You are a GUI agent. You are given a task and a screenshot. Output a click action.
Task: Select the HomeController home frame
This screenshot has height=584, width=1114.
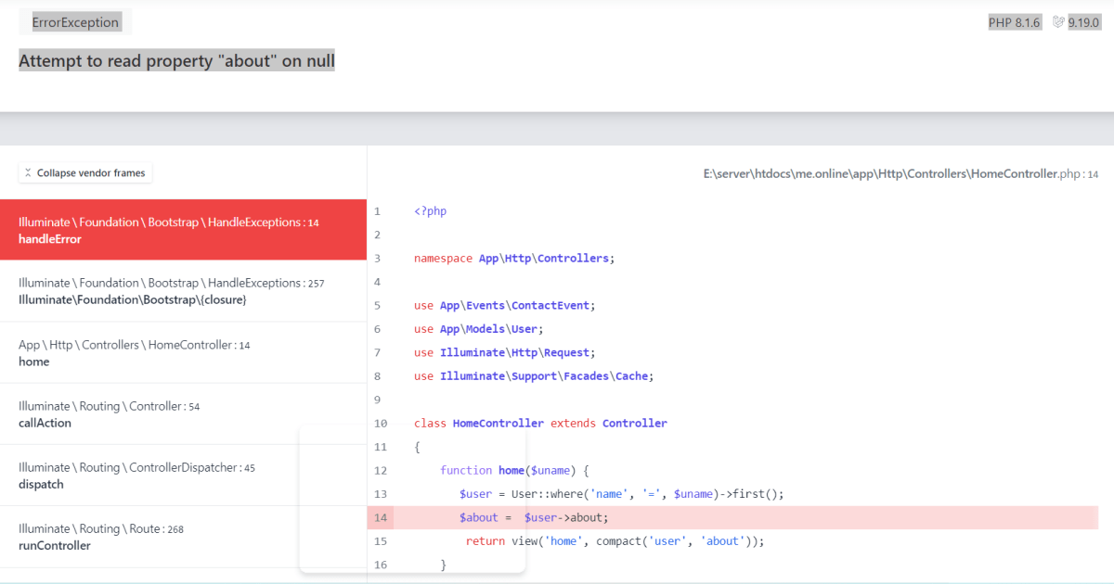pos(184,352)
